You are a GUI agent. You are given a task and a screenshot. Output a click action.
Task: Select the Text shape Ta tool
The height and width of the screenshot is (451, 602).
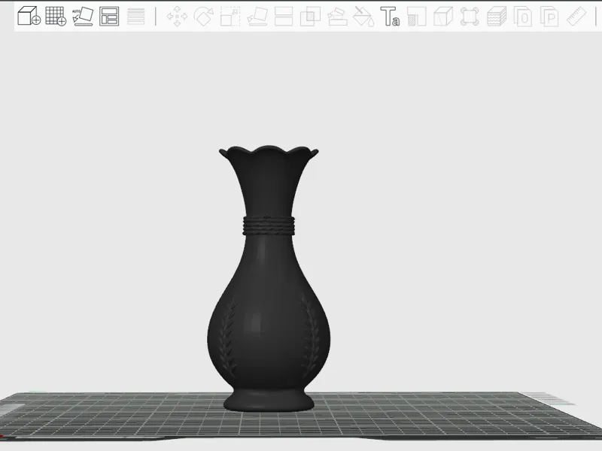click(x=390, y=16)
